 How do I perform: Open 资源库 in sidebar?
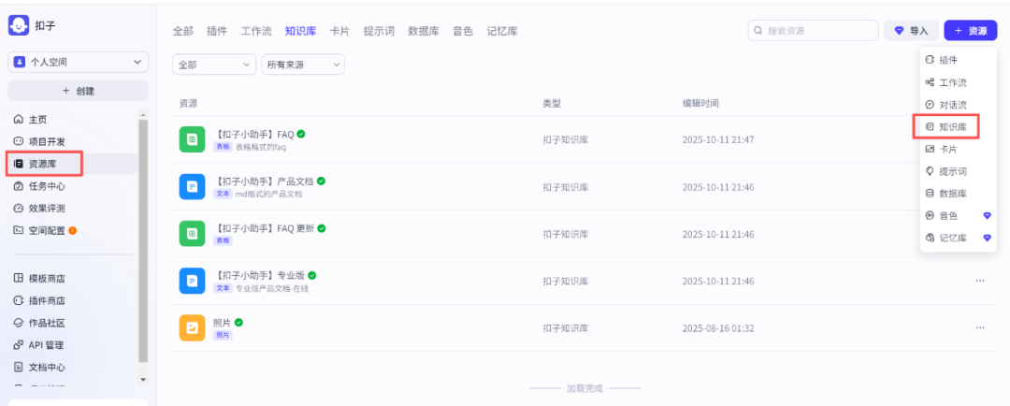tap(72, 164)
